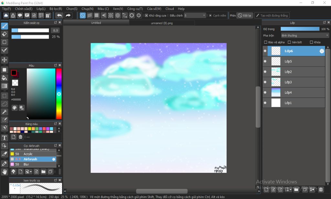Open the cloud save icon in toolbar
The height and width of the screenshot is (199, 331).
coord(6,16)
